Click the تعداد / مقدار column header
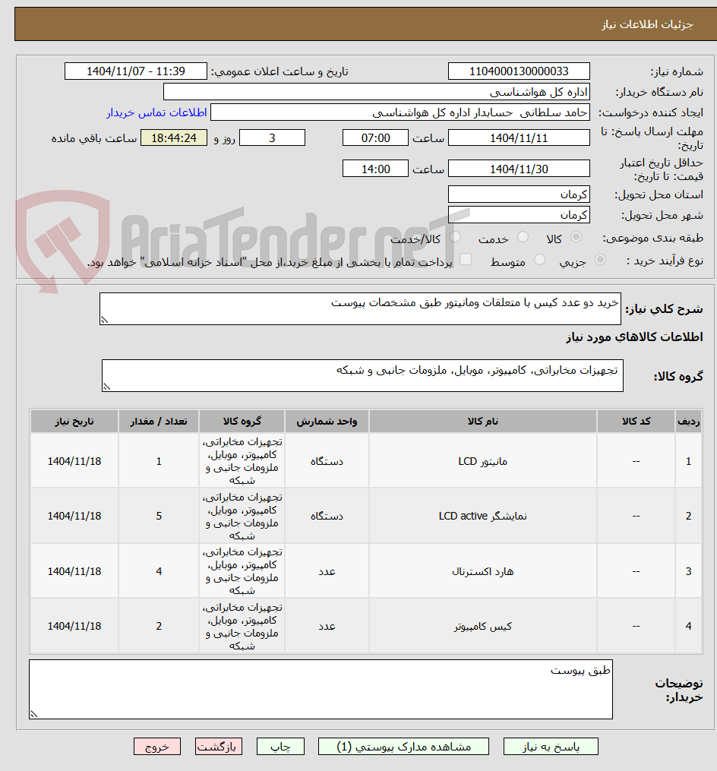Screen dimensions: 717x771 158,422
